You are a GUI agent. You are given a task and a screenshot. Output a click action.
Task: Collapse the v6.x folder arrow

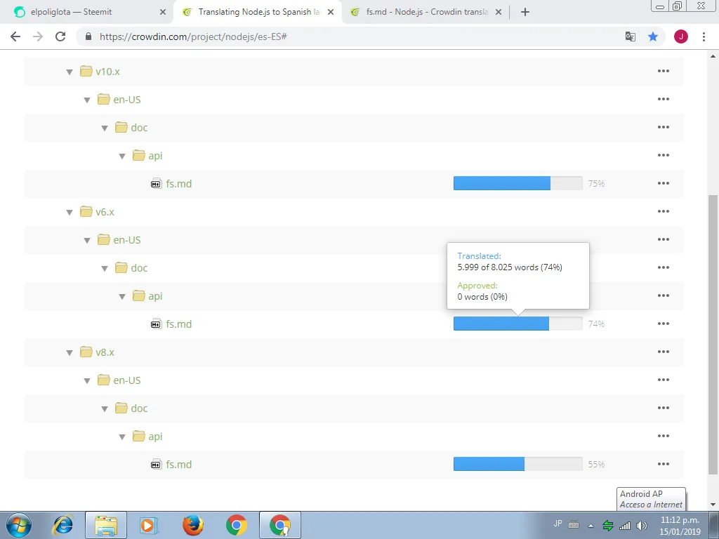point(70,212)
